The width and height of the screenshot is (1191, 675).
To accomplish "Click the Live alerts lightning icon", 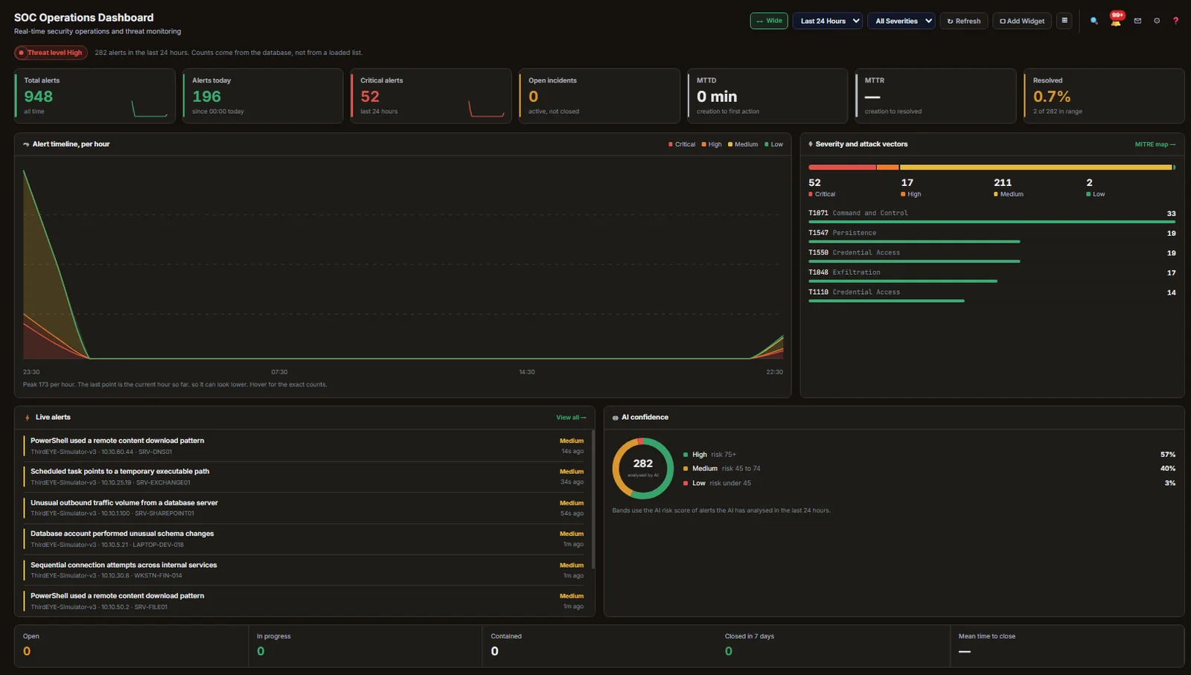I will point(28,418).
